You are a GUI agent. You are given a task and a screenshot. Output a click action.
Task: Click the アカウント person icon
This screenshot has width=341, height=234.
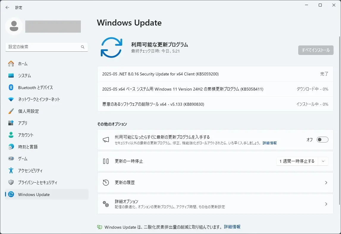coord(11,135)
